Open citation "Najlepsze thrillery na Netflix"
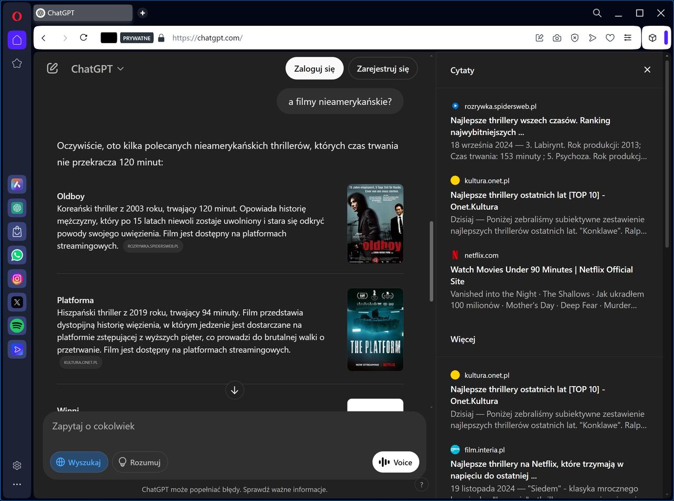The image size is (674, 501). [x=537, y=469]
